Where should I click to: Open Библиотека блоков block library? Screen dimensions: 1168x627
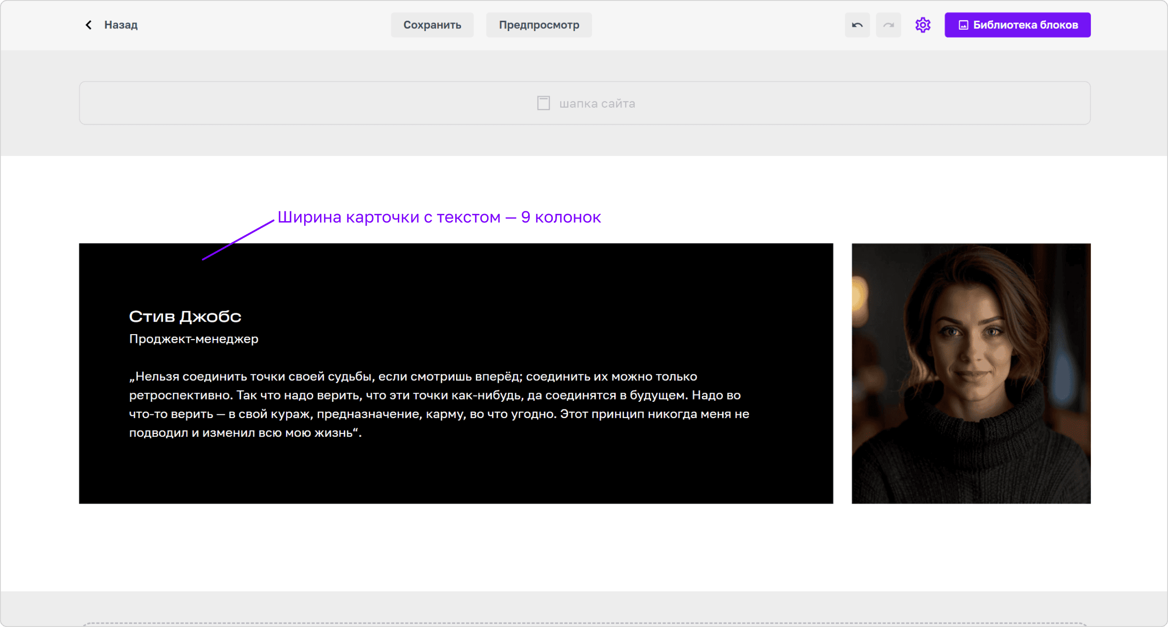[1017, 25]
